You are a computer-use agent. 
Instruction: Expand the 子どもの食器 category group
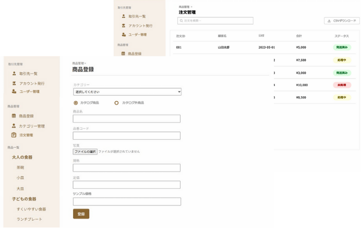pos(24,199)
